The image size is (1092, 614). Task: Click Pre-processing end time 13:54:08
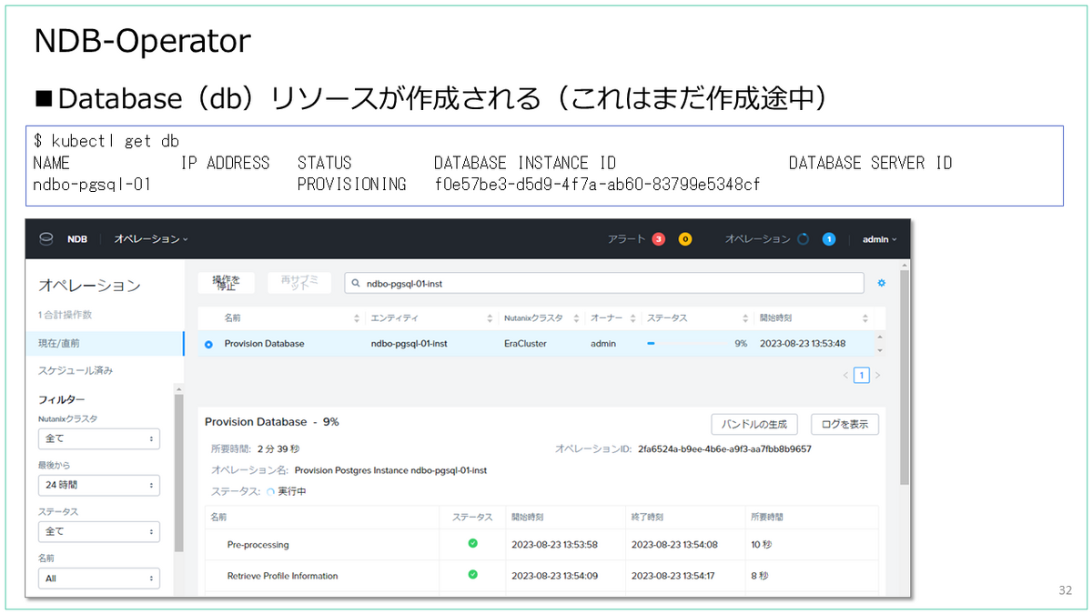click(x=674, y=545)
